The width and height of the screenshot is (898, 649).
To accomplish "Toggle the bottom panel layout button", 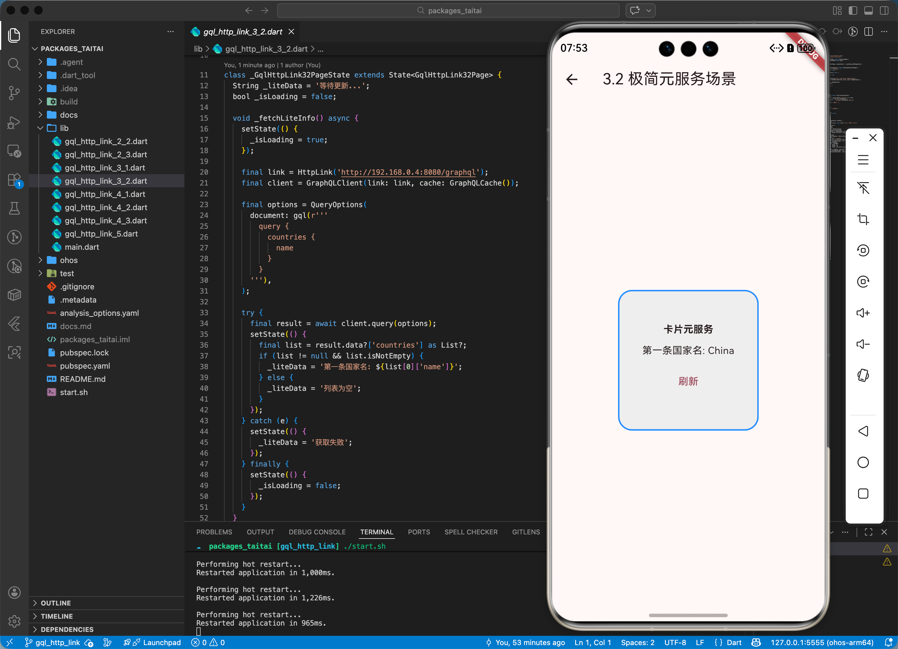I will click(868, 11).
